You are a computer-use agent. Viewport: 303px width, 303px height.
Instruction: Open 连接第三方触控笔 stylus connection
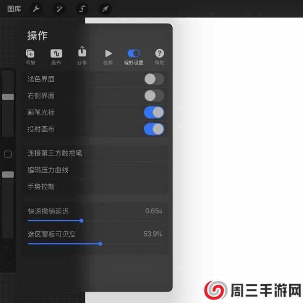coord(96,154)
